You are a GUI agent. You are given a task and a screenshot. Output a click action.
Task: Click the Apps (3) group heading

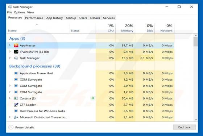point(17,38)
